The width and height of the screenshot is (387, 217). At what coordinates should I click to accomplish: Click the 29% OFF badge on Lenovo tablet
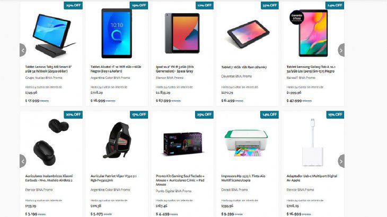tap(73, 5)
